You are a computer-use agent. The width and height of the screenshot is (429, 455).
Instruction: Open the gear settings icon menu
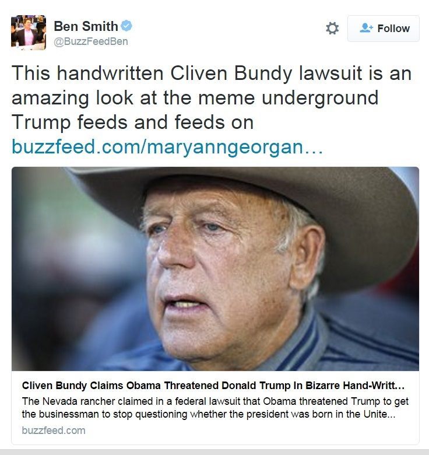coord(332,28)
